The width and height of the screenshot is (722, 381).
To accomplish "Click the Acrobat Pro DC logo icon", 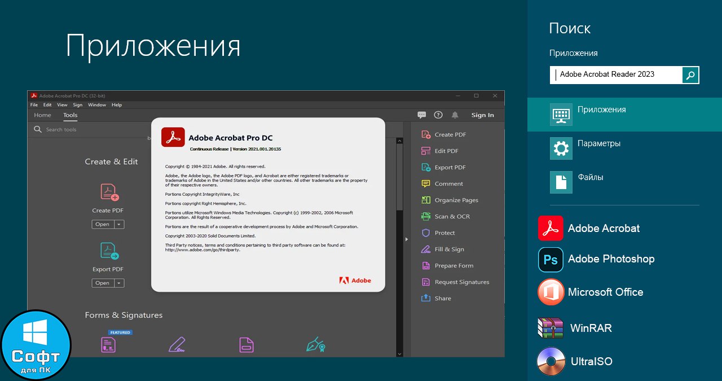I will point(173,137).
